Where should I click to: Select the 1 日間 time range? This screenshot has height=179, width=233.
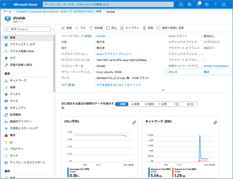pyautogui.click(x=163, y=104)
